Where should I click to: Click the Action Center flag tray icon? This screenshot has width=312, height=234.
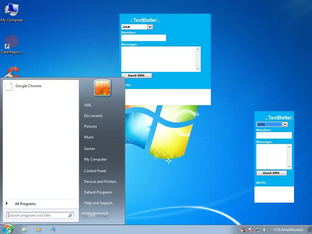coord(250,230)
